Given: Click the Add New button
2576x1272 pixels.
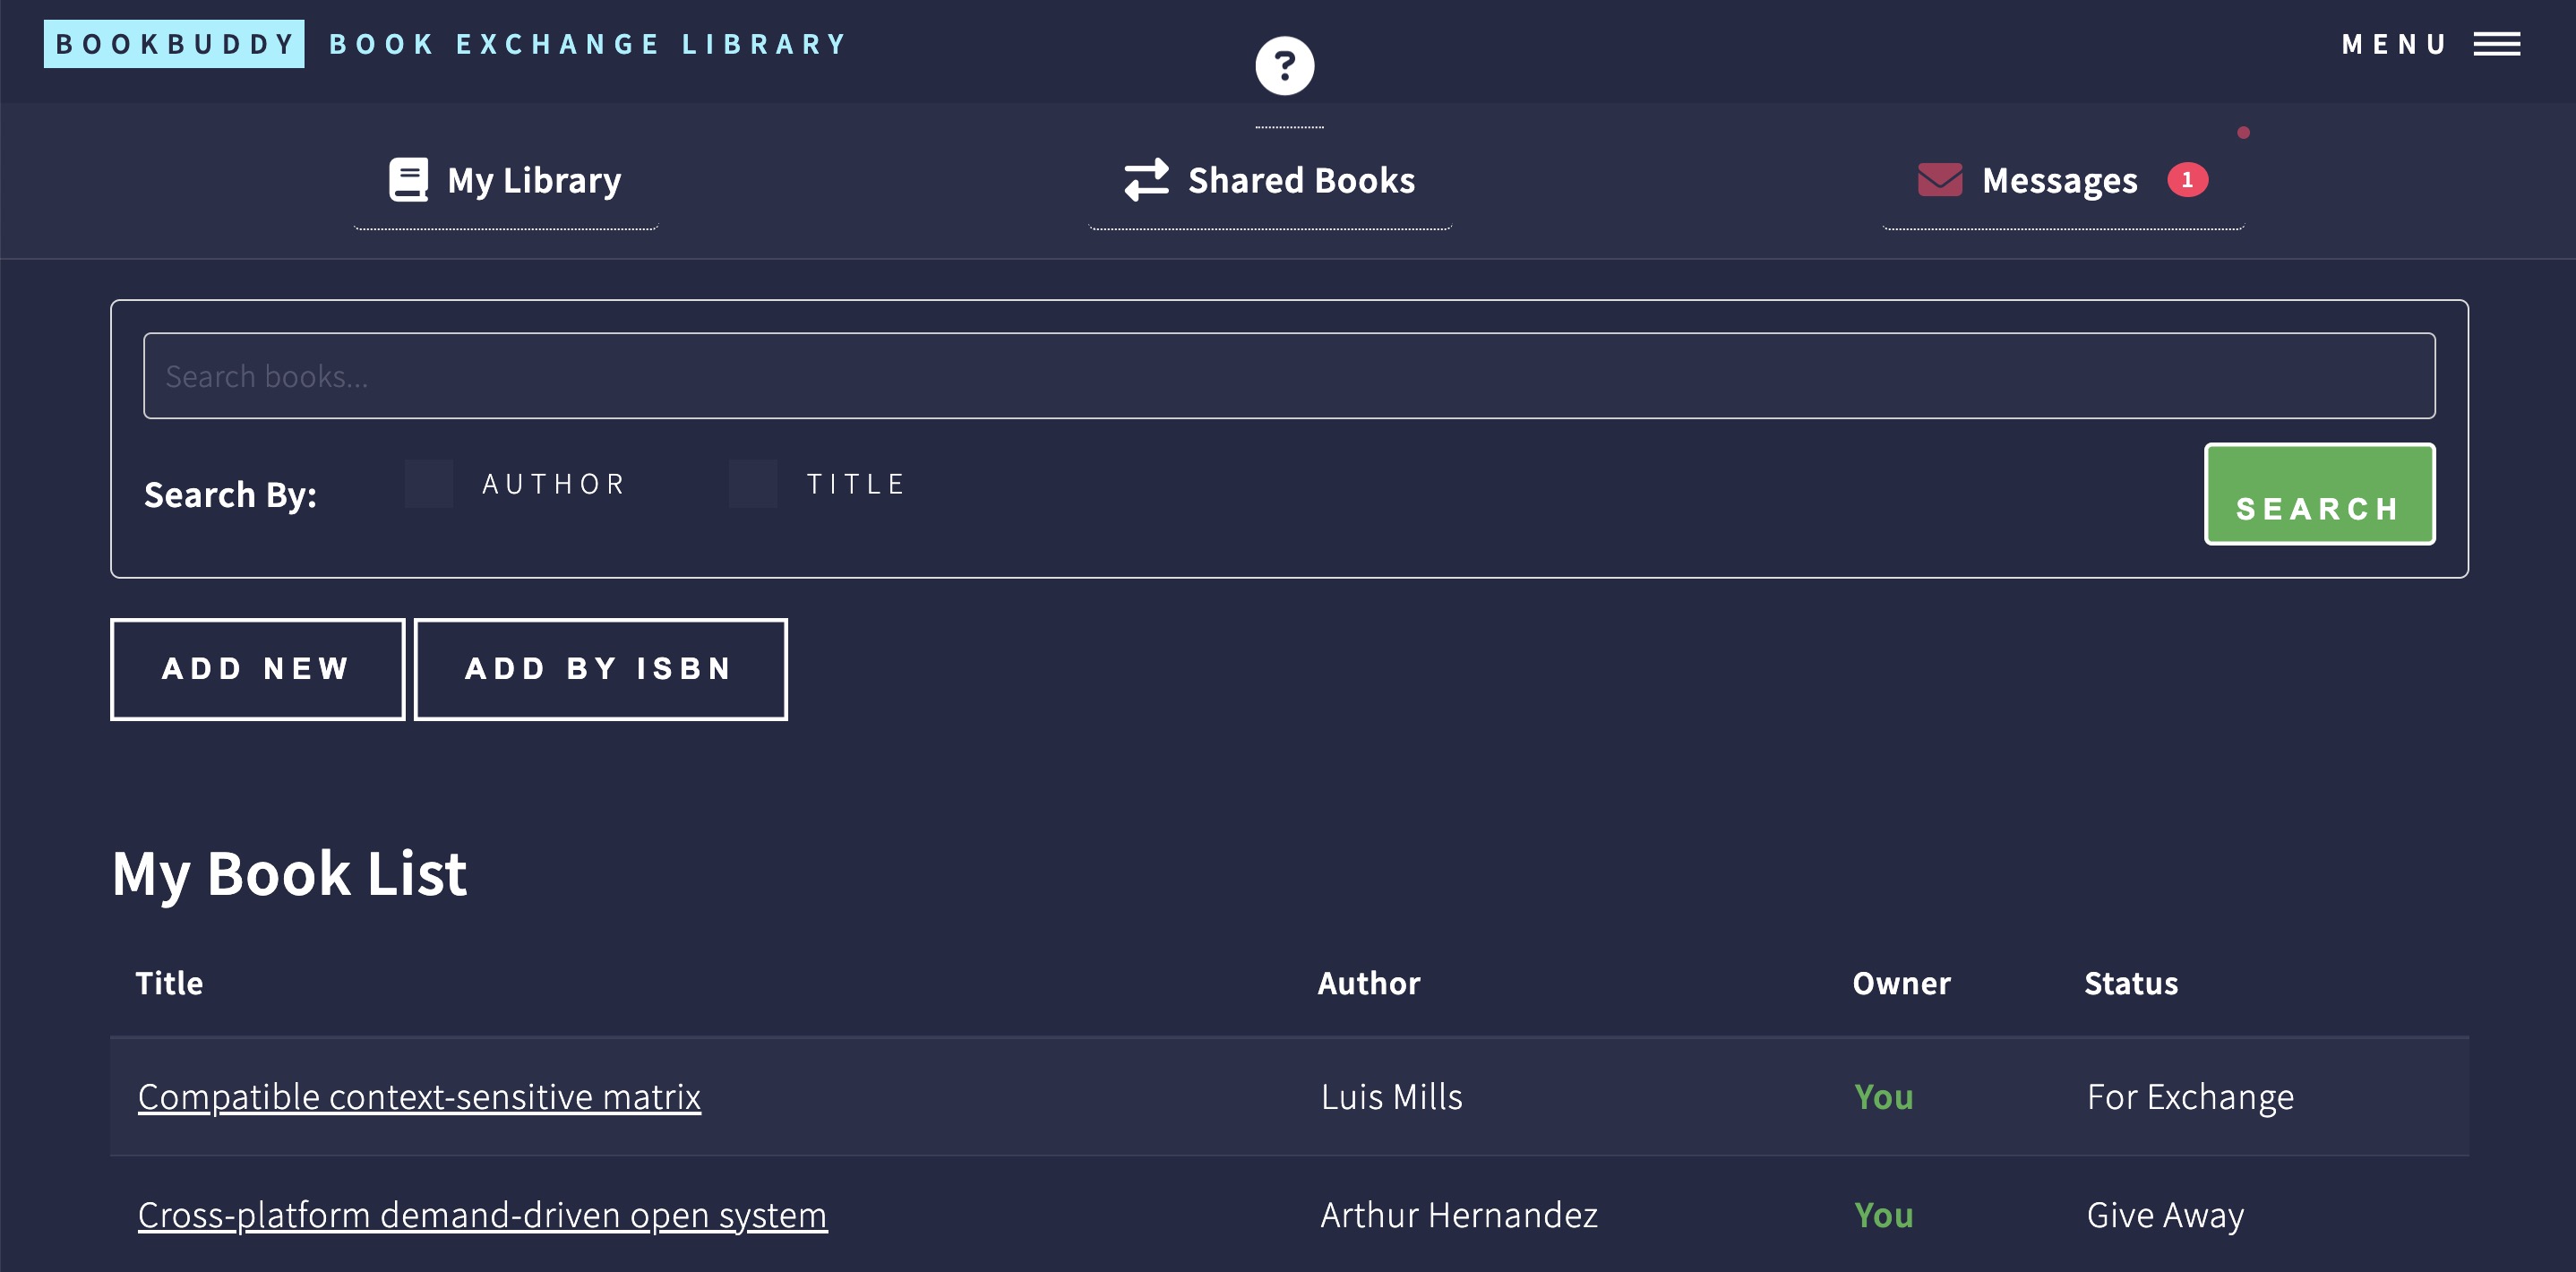Looking at the screenshot, I should pos(257,669).
